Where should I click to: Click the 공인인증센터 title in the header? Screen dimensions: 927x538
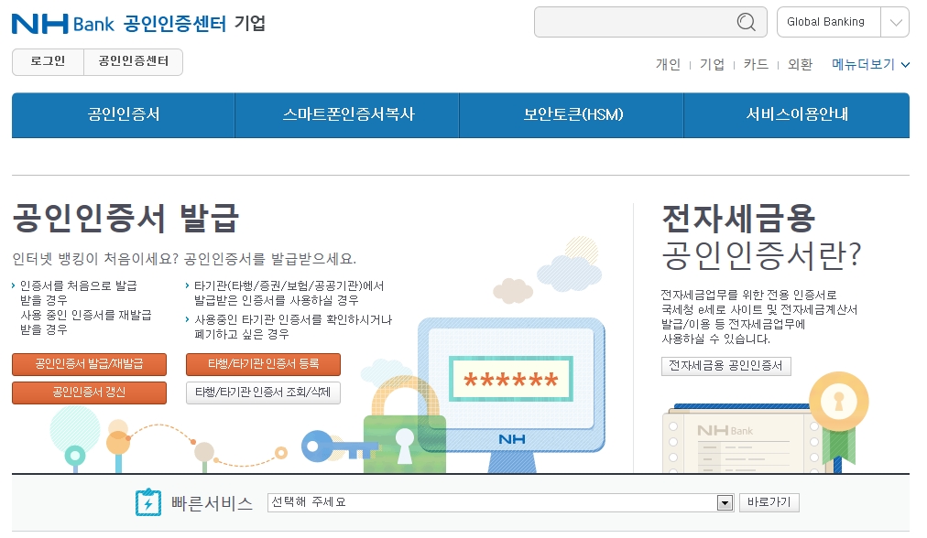point(175,24)
